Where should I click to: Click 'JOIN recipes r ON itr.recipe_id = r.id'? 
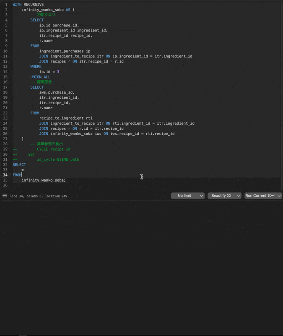point(81,61)
